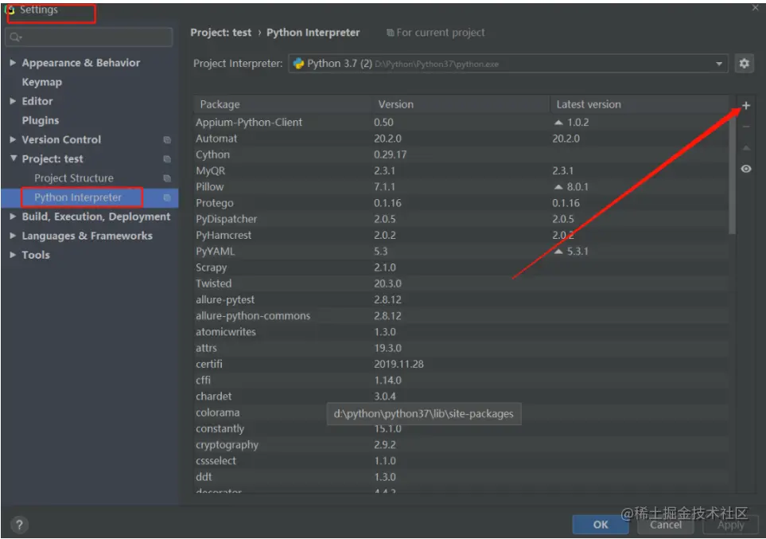Open Project Structure settings
Viewport: 766px width, 539px height.
coord(74,178)
